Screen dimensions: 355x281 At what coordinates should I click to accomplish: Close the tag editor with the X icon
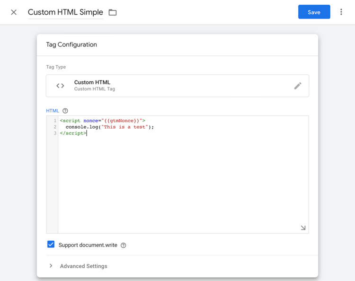pos(14,12)
